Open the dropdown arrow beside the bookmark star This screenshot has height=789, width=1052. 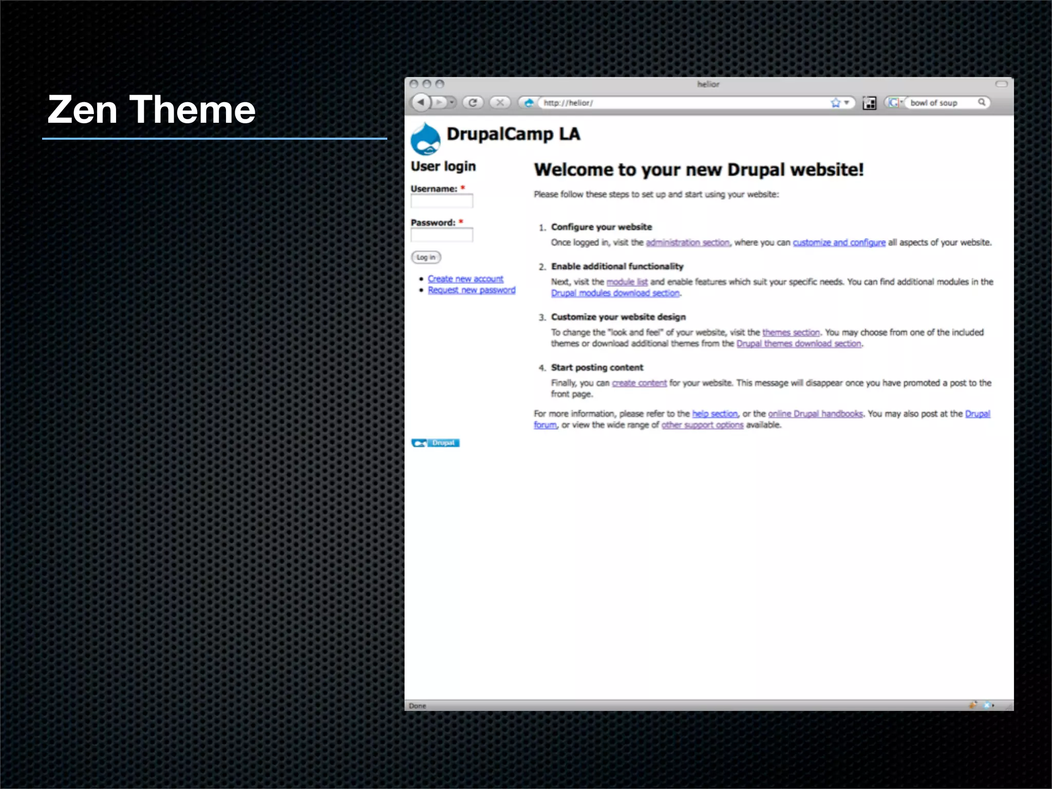(x=847, y=103)
